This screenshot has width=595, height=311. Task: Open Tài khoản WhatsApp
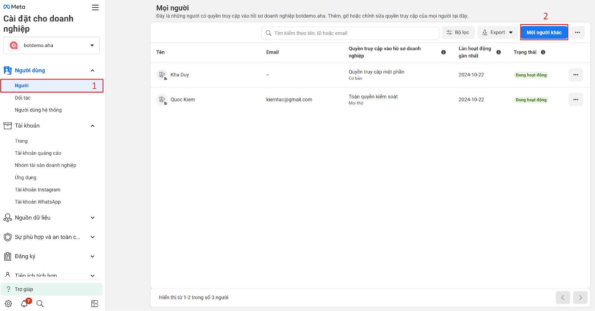(38, 202)
